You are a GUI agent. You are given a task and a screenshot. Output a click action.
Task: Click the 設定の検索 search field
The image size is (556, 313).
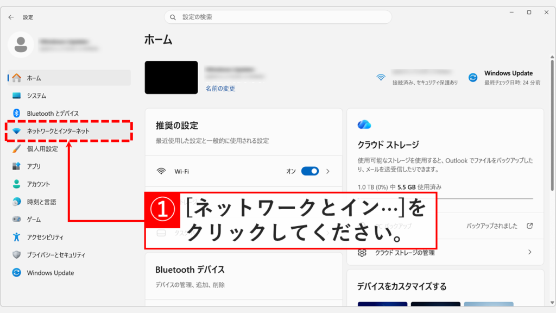[277, 17]
